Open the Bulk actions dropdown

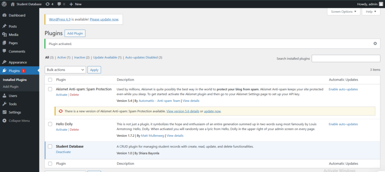point(65,70)
